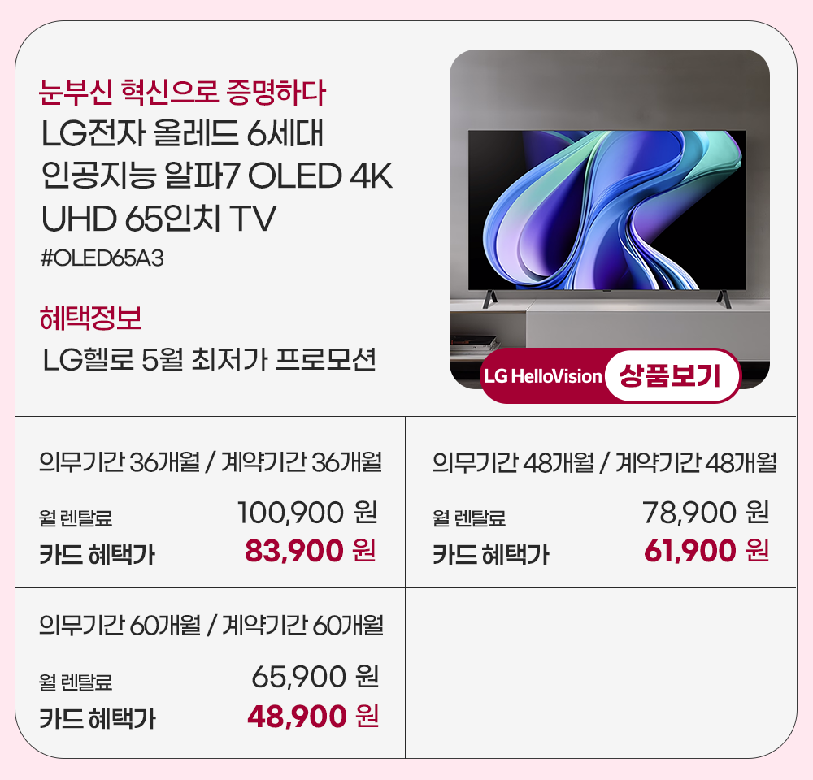Viewport: 813px width, 780px height.
Task: Click the empty cell beside 60개월 plan
Action: click(x=601, y=673)
